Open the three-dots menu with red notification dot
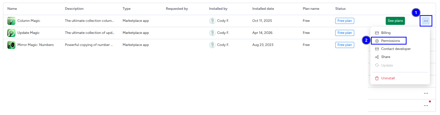Viewport: 440px width, 115px height. tap(426, 106)
